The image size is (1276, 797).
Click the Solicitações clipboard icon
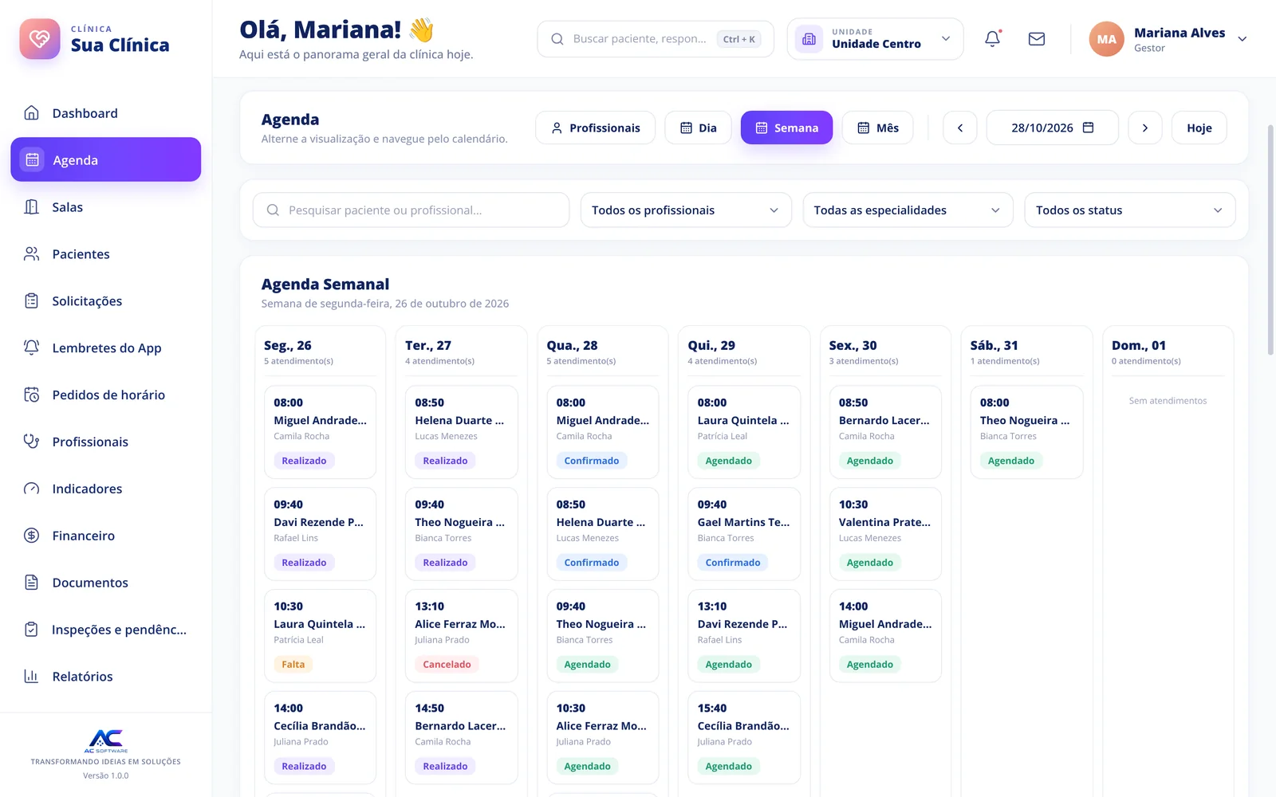pyautogui.click(x=32, y=301)
